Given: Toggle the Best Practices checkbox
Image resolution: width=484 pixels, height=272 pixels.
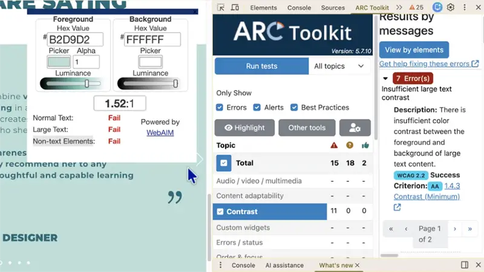Looking at the screenshot, I should (294, 108).
